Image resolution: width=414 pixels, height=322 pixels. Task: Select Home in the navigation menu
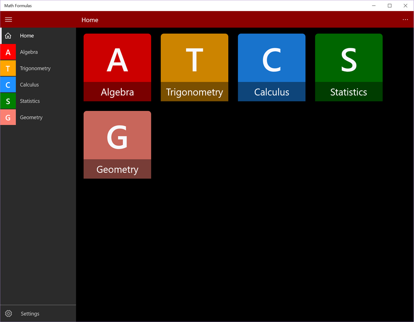pos(27,36)
